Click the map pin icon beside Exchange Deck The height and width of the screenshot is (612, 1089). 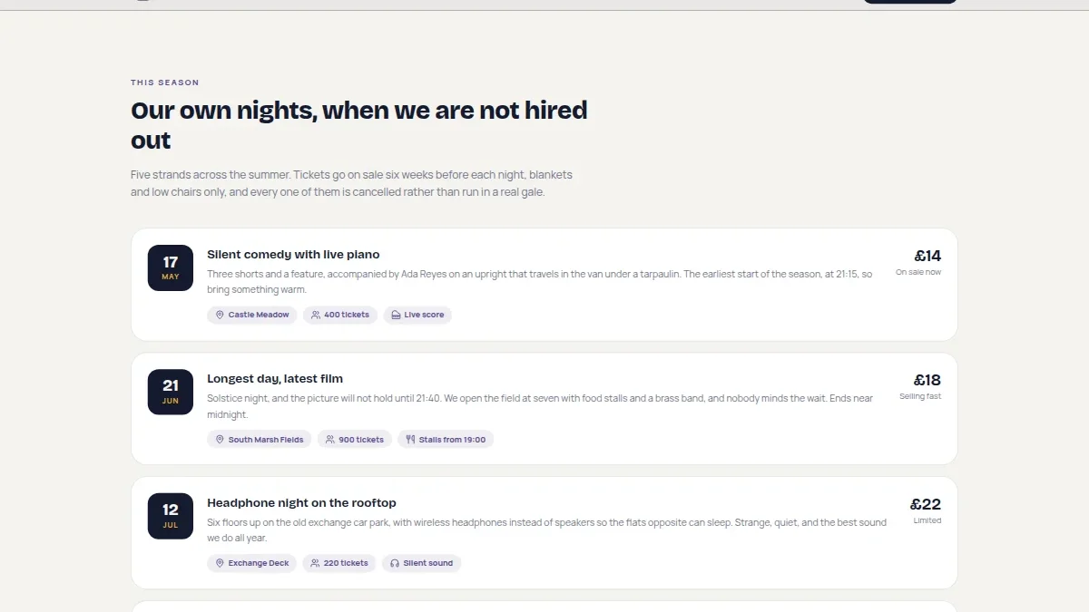pos(220,563)
